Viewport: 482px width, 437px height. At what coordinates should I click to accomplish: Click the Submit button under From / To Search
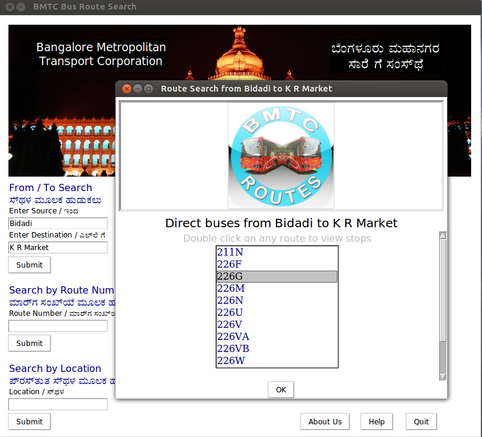coord(29,265)
